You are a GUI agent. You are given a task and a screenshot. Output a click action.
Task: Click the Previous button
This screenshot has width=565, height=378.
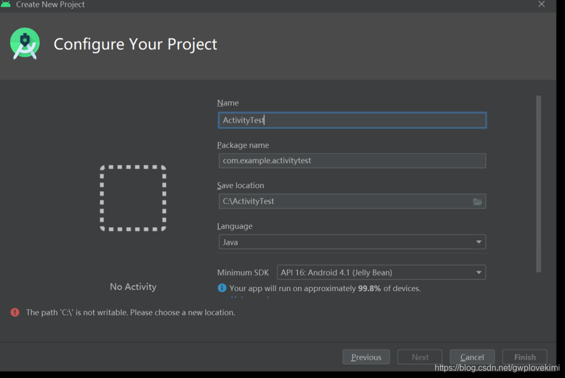(366, 357)
